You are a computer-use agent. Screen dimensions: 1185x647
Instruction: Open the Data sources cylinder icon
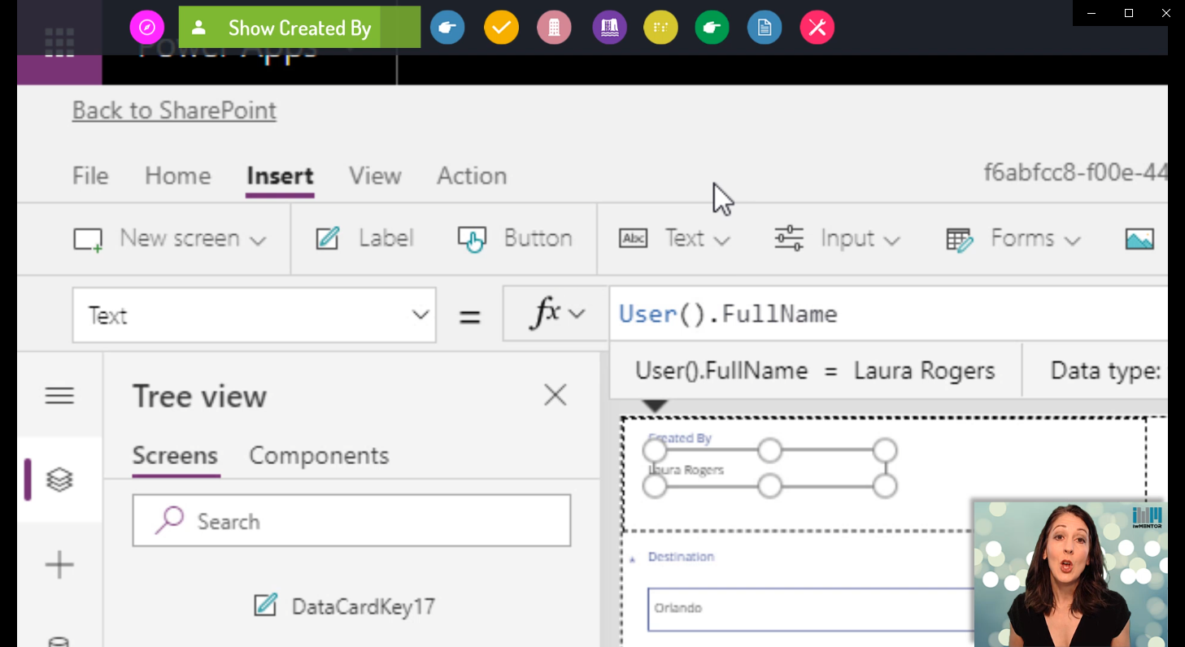point(59,641)
